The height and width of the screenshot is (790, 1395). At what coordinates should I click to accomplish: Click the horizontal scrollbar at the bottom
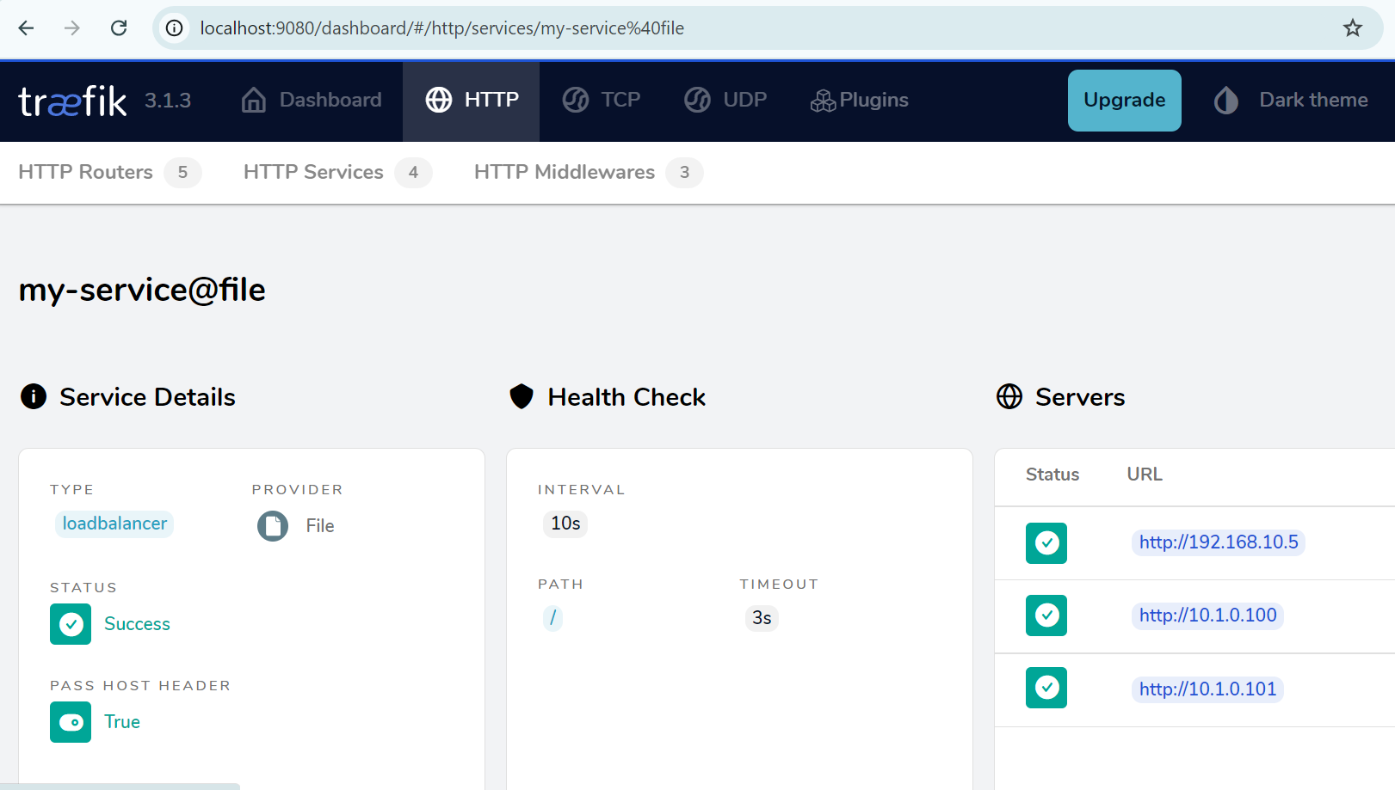click(120, 787)
